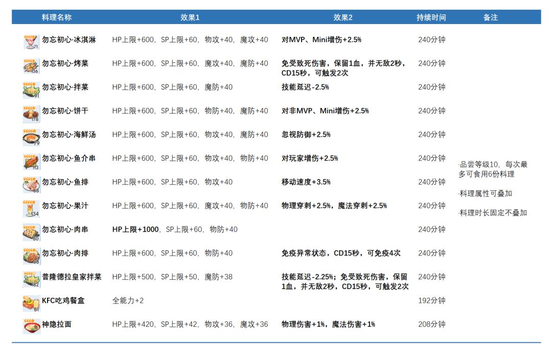Select the name 勿忘初心·海鲜汤
The width and height of the screenshot is (552, 353).
click(69, 135)
